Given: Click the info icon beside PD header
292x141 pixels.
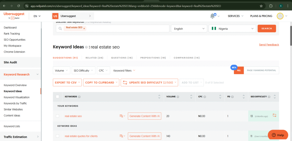Looking at the screenshot, I should coord(232,97).
